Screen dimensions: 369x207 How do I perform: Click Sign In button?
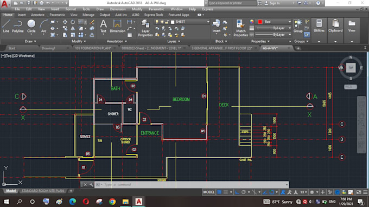click(272, 3)
